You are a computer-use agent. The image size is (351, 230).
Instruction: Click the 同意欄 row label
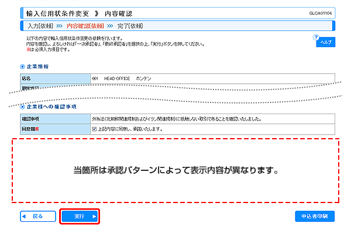56,129
